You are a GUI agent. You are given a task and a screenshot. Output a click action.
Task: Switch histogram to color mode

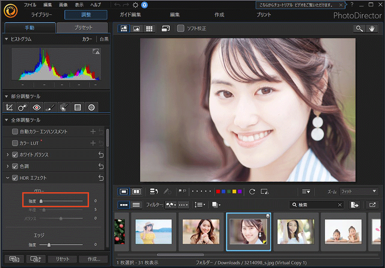[87, 39]
